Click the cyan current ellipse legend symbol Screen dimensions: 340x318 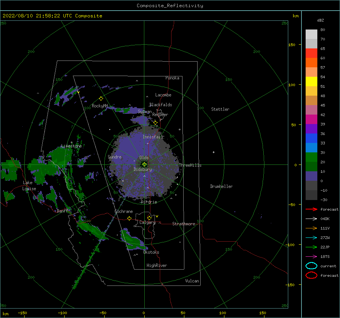pos(311,266)
